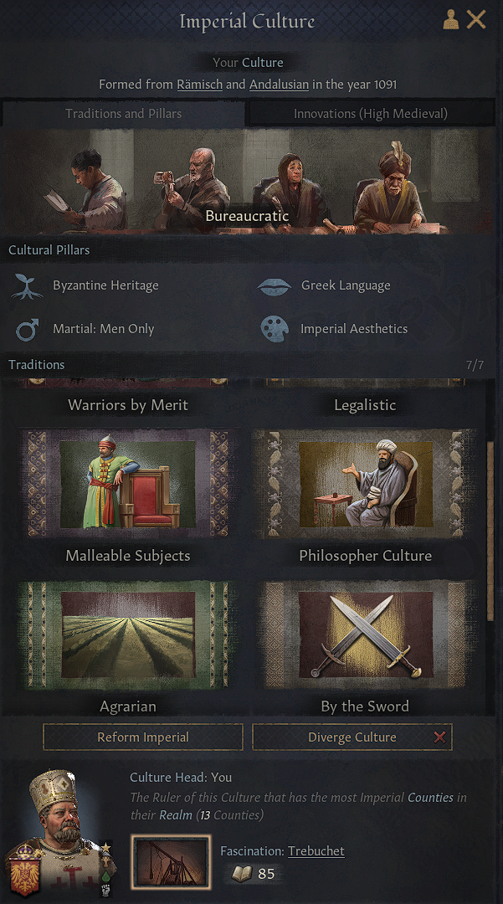Click the book progress icon beside 85
The image size is (503, 904).
241,874
